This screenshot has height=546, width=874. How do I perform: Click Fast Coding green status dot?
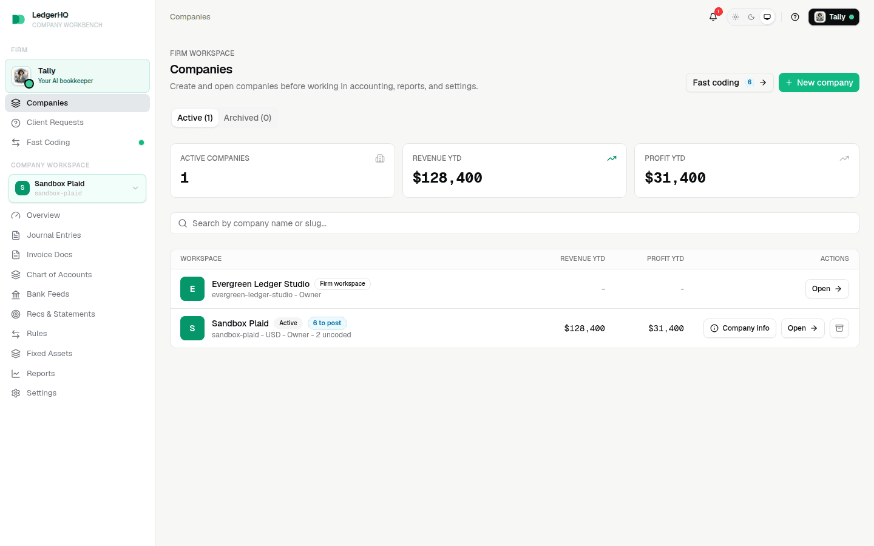pos(141,143)
